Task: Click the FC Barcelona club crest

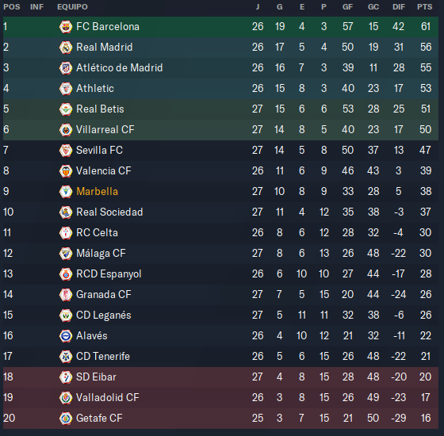Action: [66, 27]
